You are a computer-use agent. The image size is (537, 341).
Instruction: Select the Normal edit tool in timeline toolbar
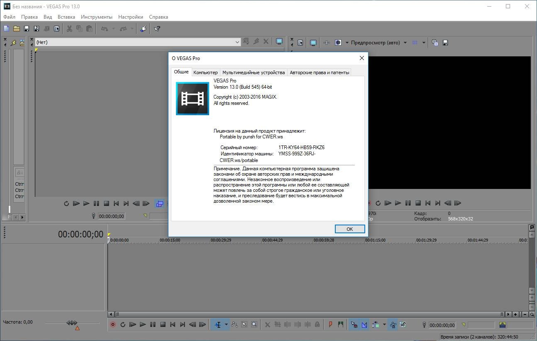point(218,325)
